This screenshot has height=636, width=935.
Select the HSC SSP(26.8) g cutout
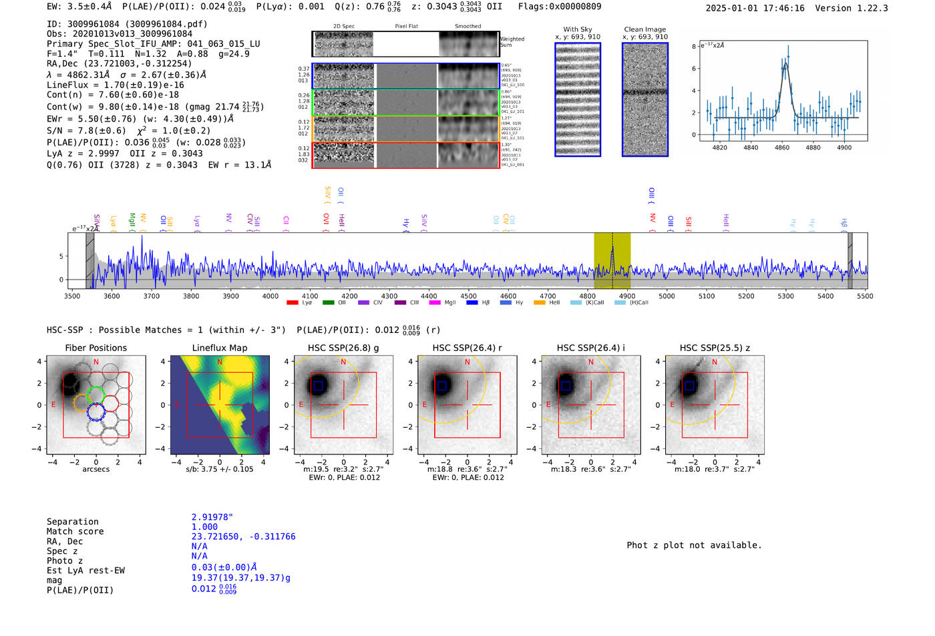[344, 405]
